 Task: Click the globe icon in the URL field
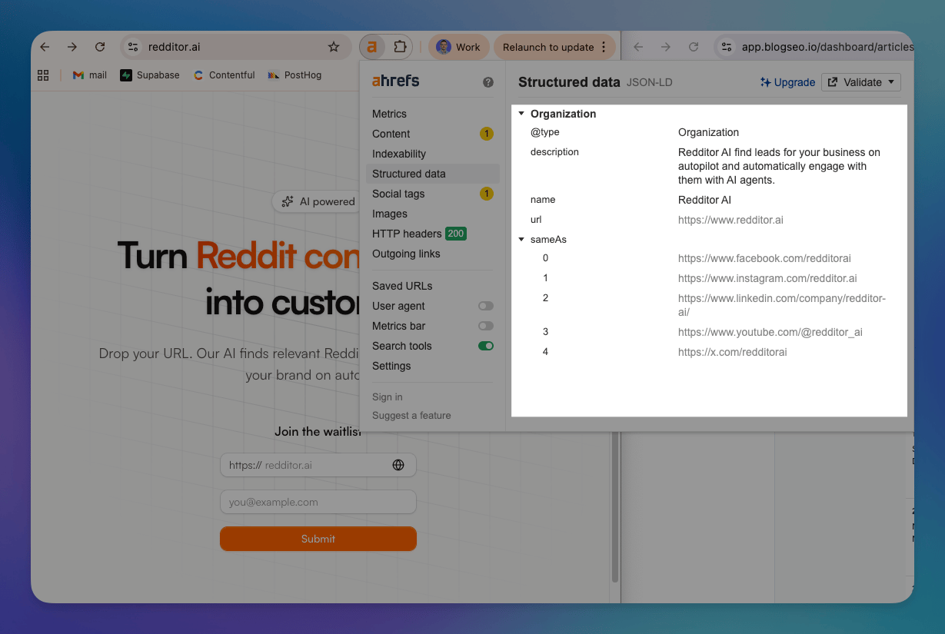398,465
